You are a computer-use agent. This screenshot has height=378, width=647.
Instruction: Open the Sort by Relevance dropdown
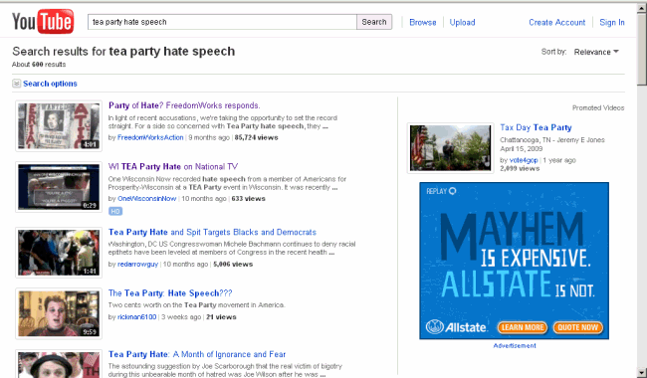596,52
